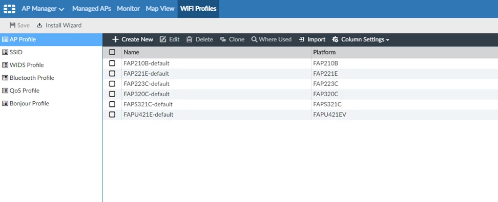The width and height of the screenshot is (498, 202).
Task: Open the Install Wizard
Action: click(x=59, y=26)
